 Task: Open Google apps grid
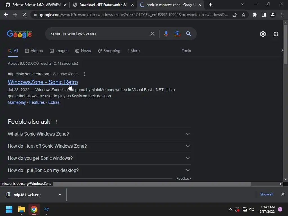[276, 34]
